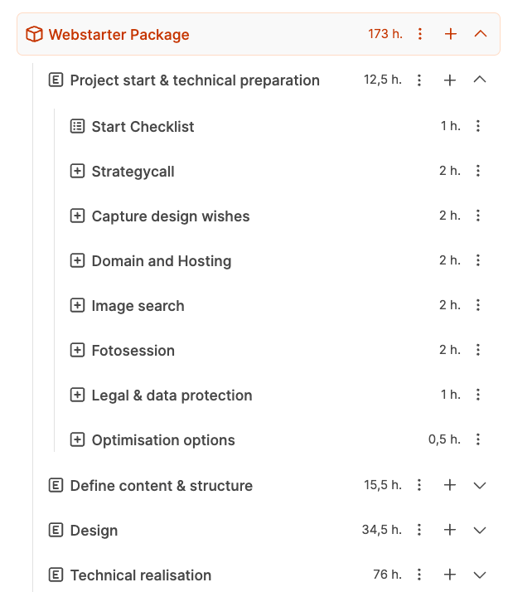The width and height of the screenshot is (508, 592).
Task: Expand Domain and Hosting task
Action: coord(77,260)
